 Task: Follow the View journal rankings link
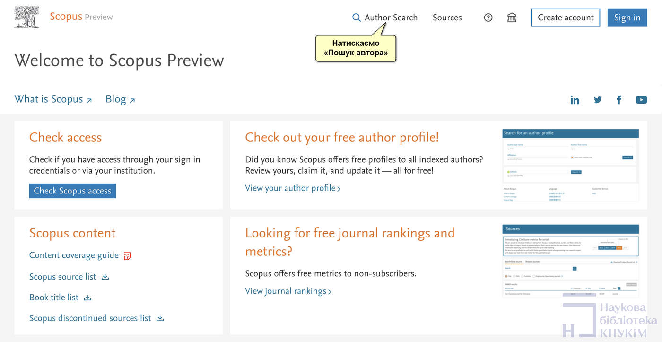pos(288,291)
